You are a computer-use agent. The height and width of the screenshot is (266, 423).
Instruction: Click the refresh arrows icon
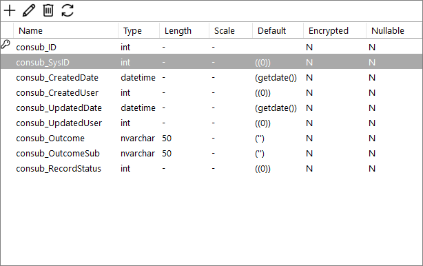[x=68, y=11]
